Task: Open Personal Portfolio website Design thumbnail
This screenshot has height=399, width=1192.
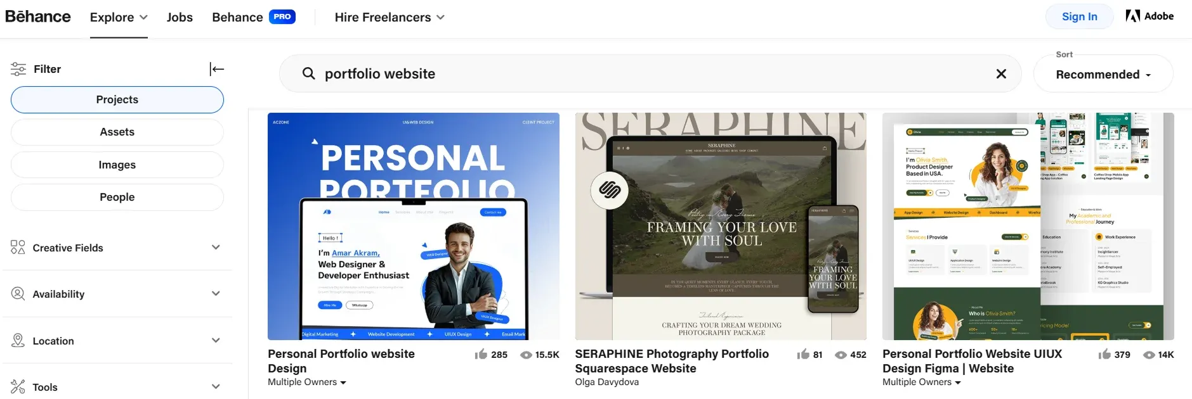Action: point(414,226)
